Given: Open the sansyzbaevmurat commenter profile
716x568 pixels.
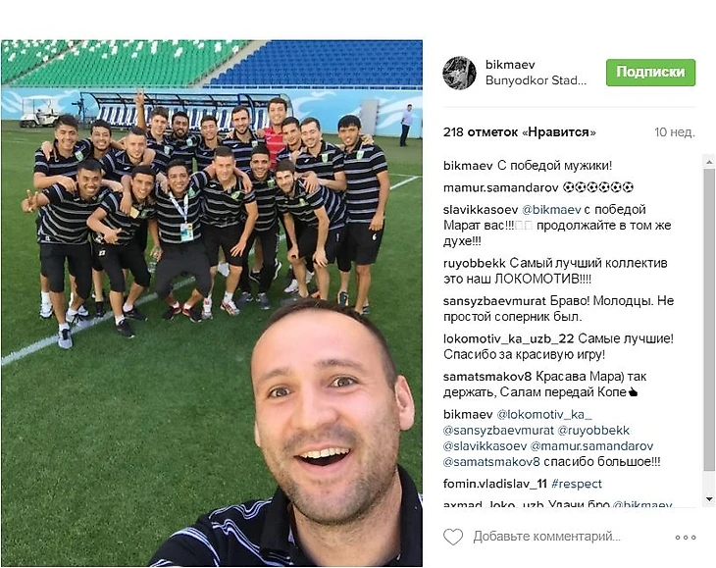Looking at the screenshot, I should pos(494,301).
